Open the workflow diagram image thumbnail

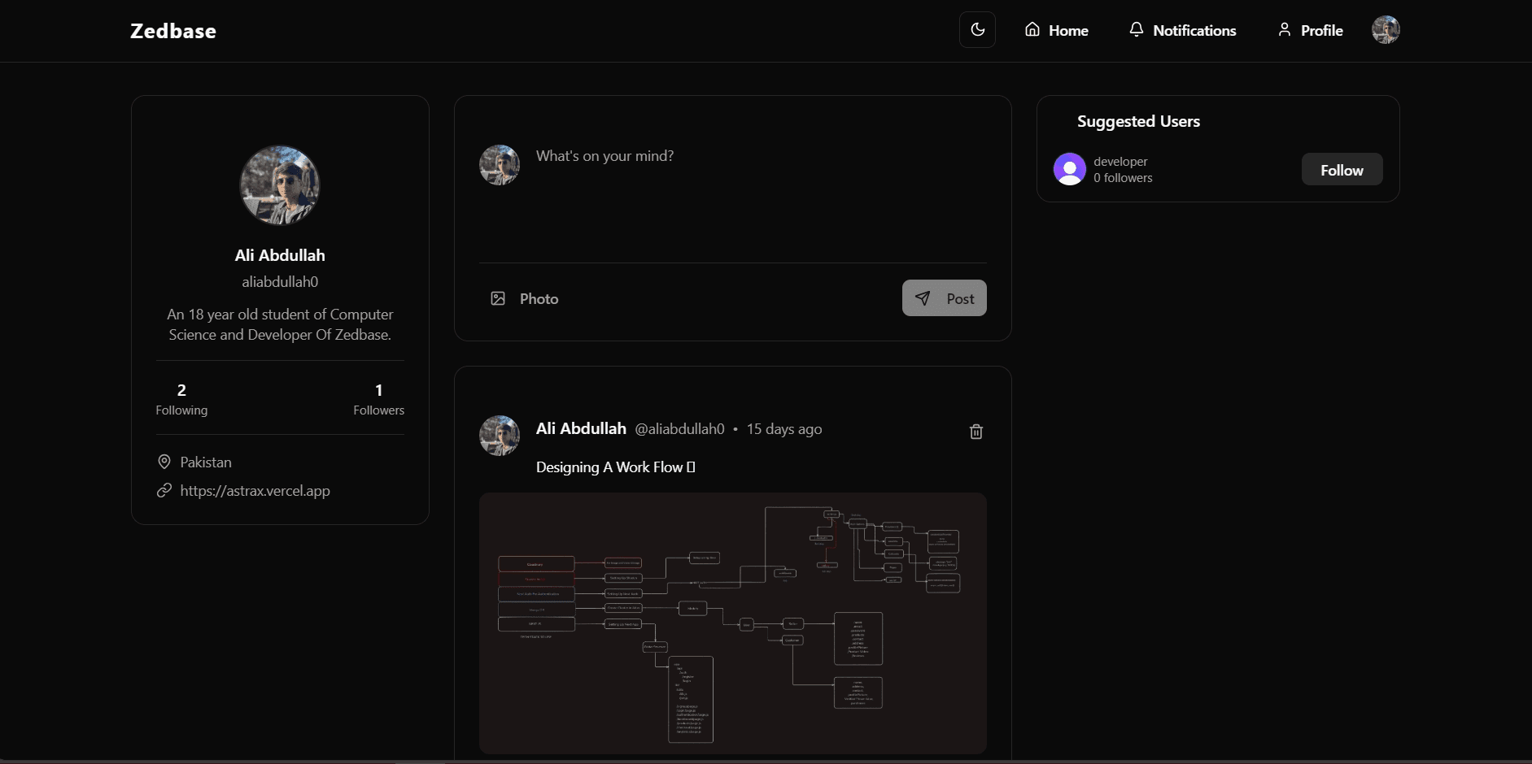tap(731, 623)
